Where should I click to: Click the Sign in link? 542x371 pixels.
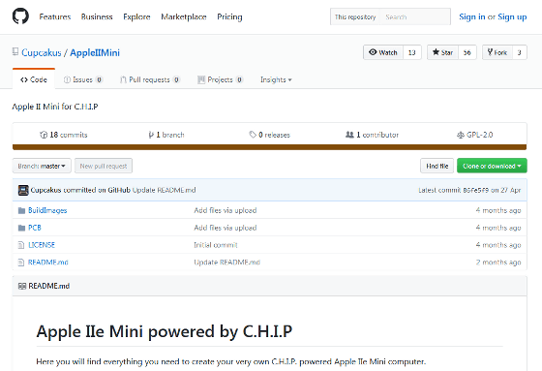click(x=472, y=16)
